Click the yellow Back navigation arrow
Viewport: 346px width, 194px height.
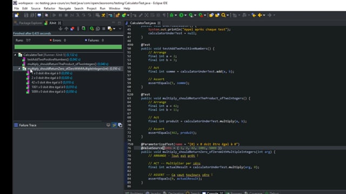pos(260,15)
